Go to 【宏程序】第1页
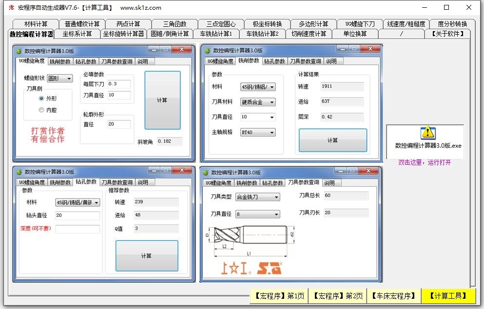Viewport: 484px width, 309px height. 280,296
